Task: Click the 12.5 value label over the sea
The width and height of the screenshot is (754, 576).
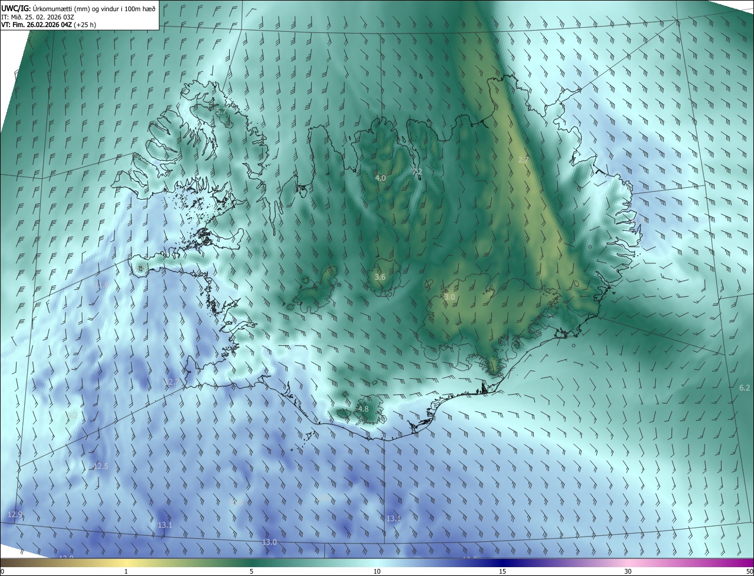Action: (x=101, y=466)
